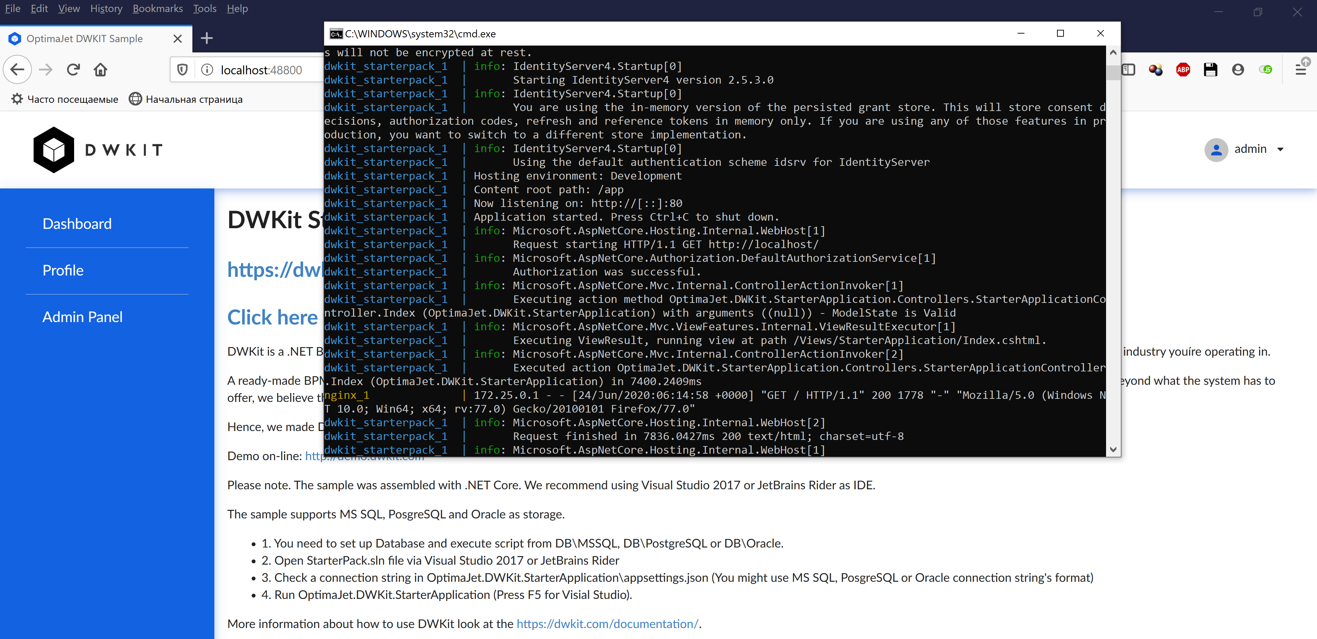Viewport: 1317px width, 639px height.
Task: Open the Начальная страница bookmark
Action: point(186,99)
